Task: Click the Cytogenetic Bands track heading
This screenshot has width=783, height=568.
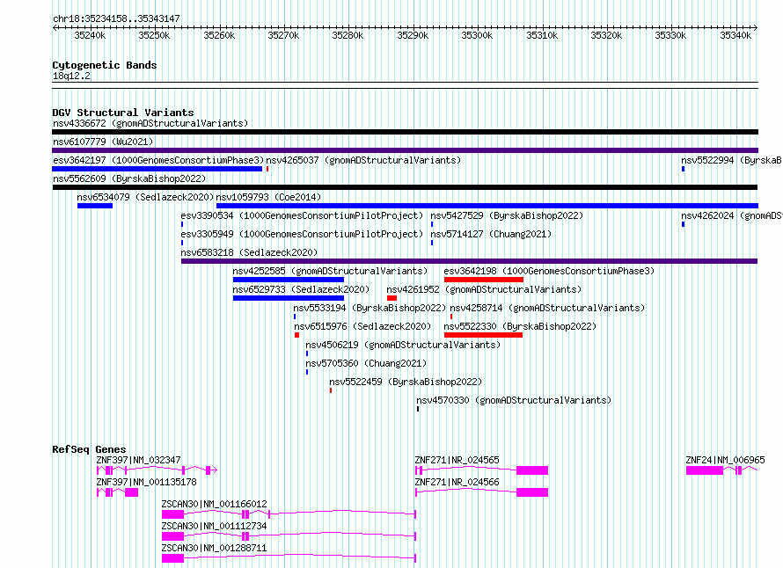Action: 105,65
